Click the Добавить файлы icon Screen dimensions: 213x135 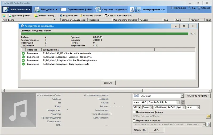point(10,16)
